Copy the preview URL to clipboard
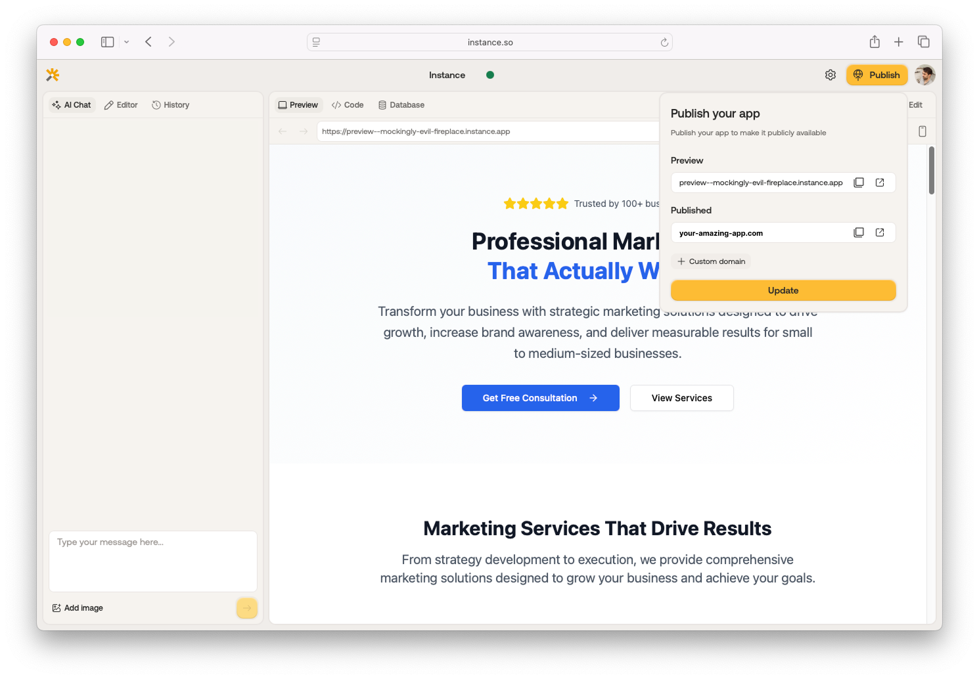Image resolution: width=979 pixels, height=679 pixels. 859,183
